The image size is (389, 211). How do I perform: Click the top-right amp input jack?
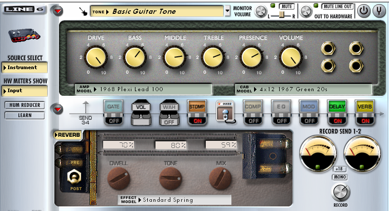[356, 49]
